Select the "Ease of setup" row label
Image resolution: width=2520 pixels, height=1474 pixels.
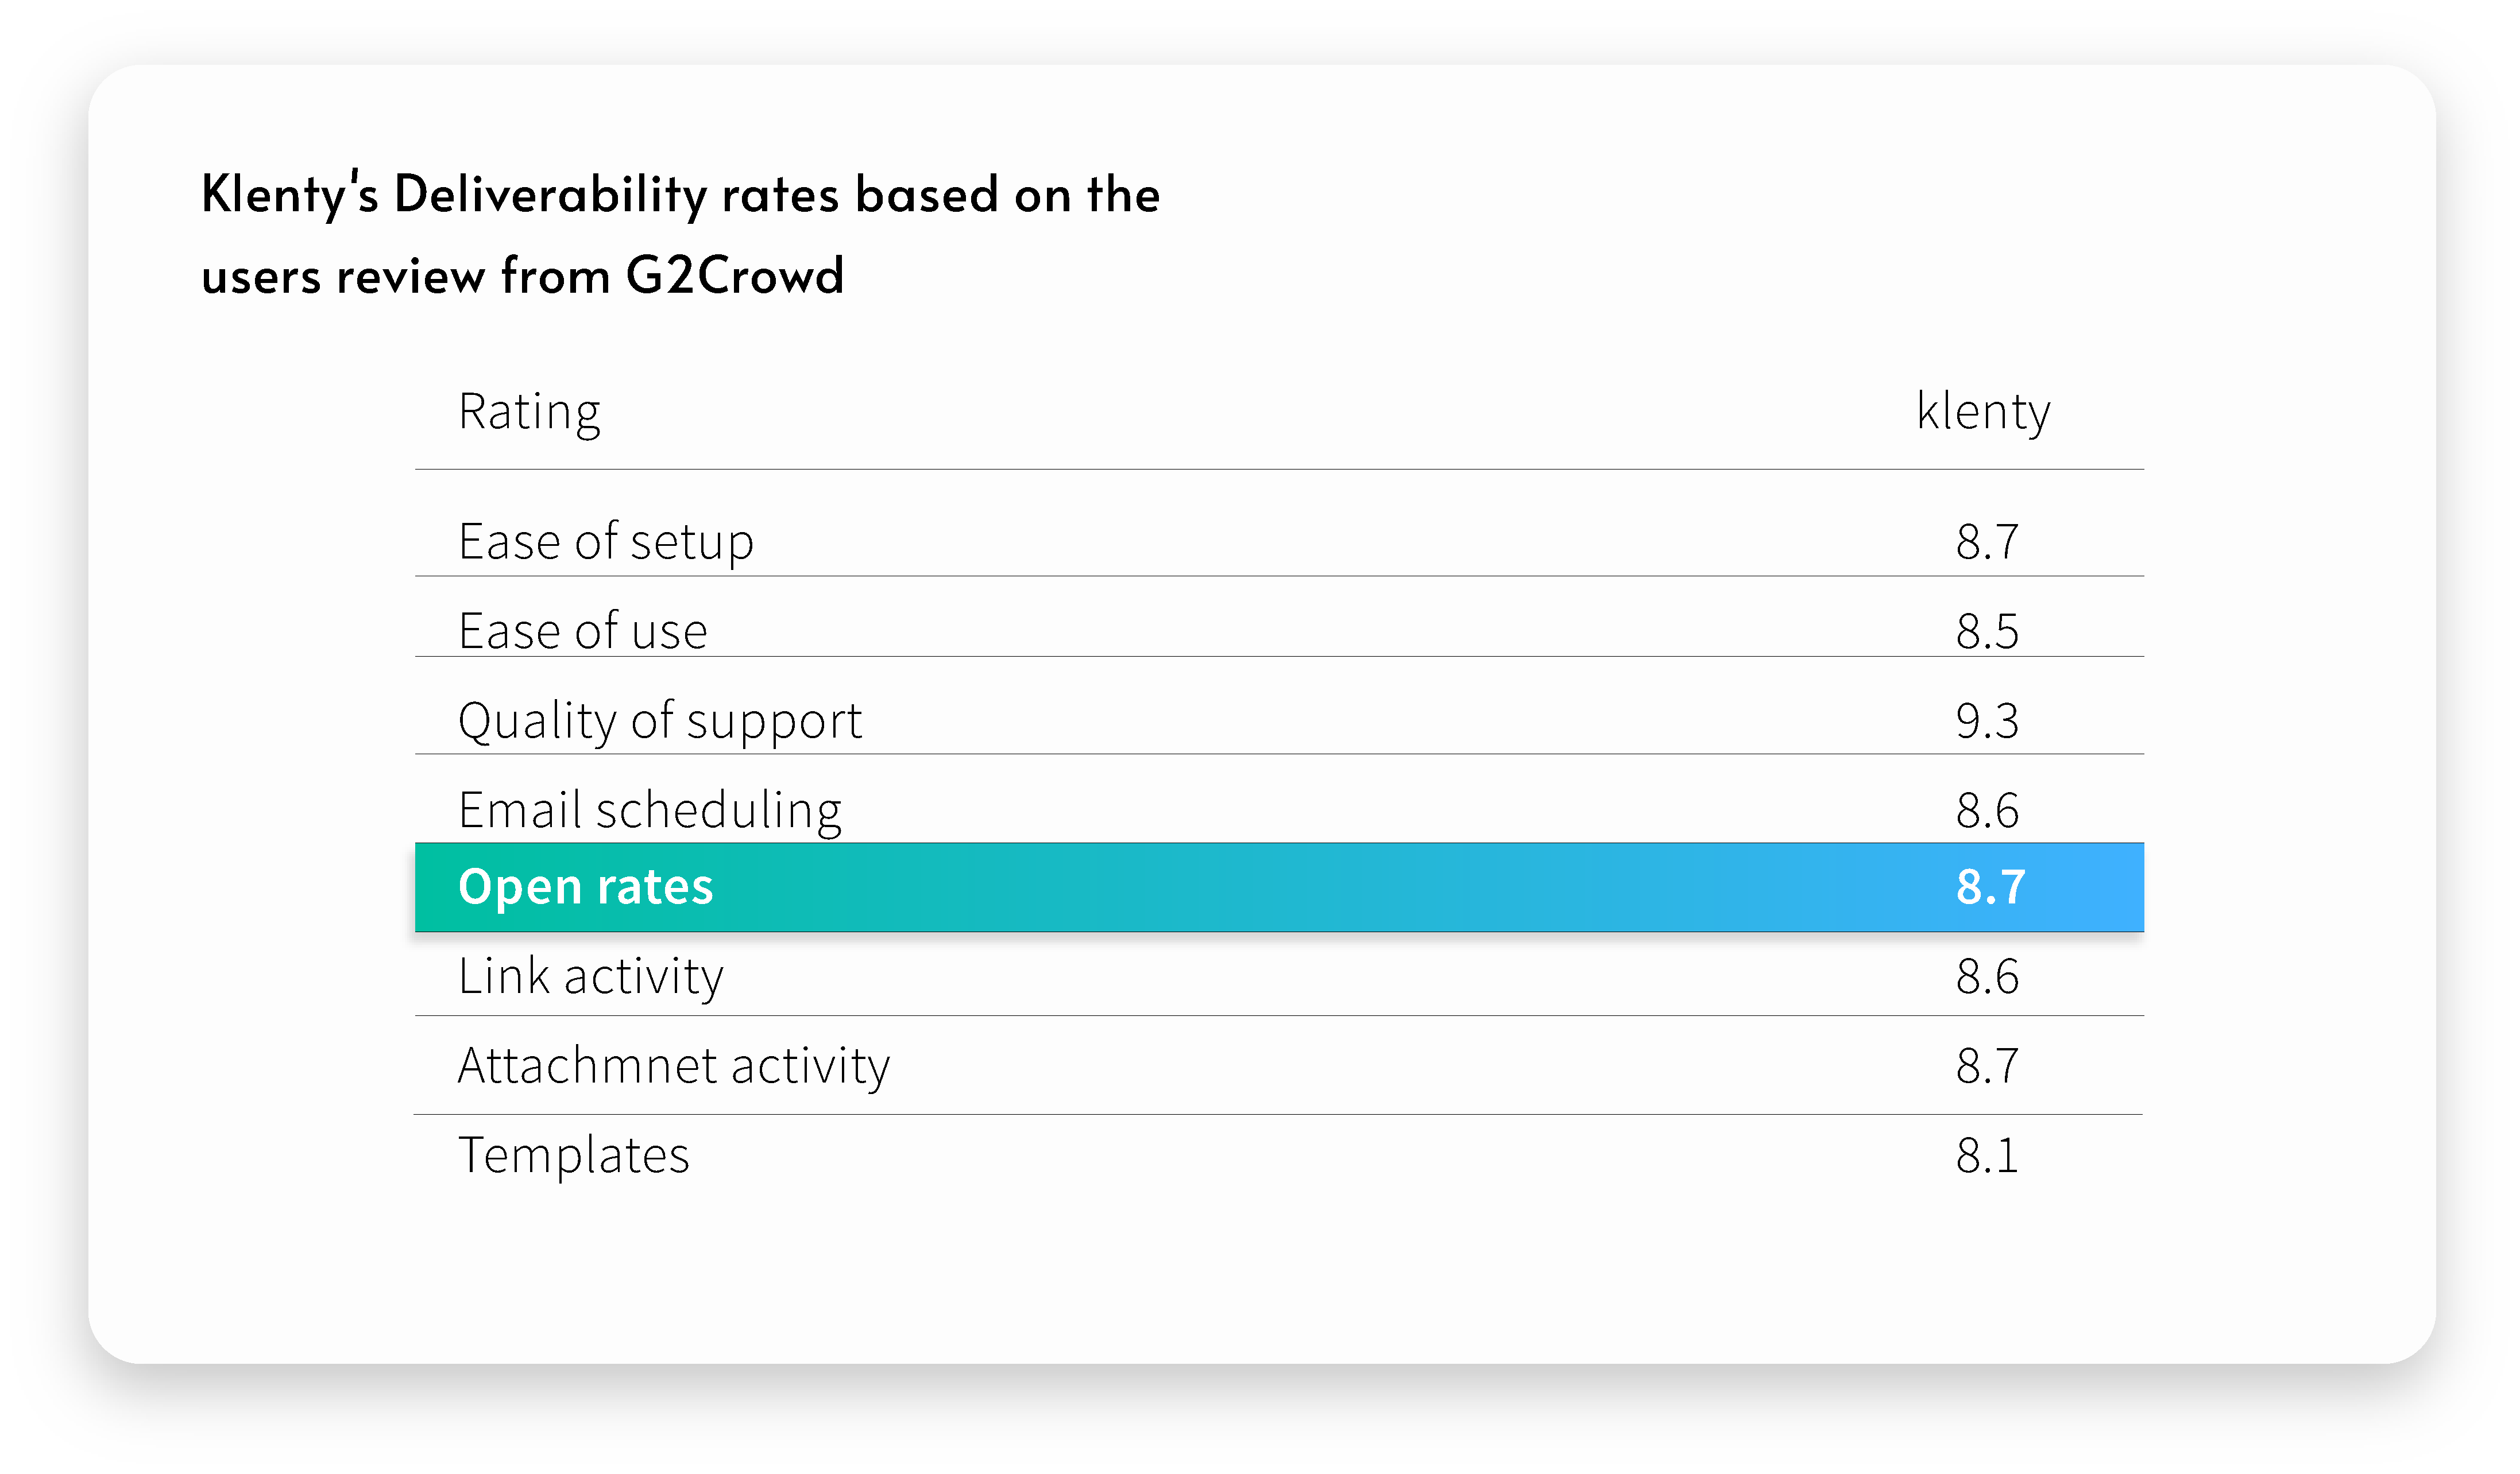[605, 542]
